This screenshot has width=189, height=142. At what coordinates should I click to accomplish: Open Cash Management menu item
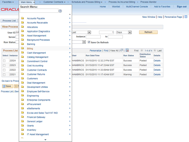pos(36,53)
